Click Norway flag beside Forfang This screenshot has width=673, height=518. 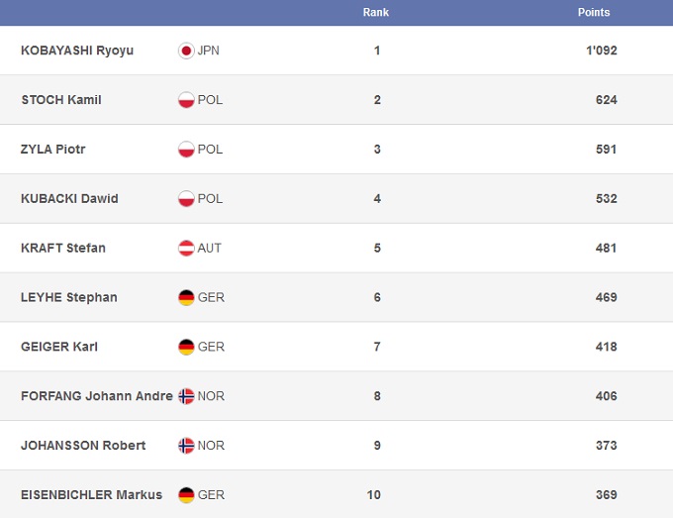[x=186, y=396]
